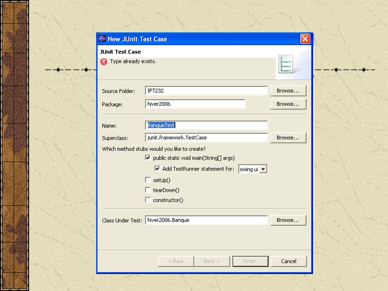
Task: Click the 'New JUnit Test Case' title bar text
Action: point(137,39)
